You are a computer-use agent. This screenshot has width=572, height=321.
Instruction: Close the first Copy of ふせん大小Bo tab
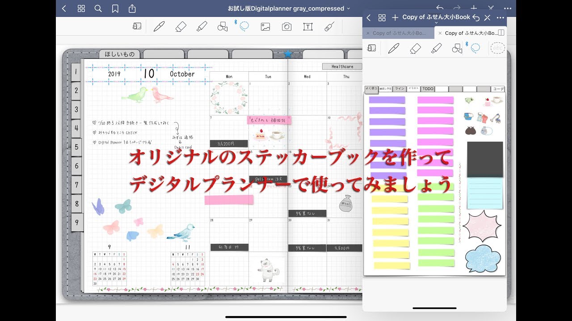pyautogui.click(x=368, y=33)
